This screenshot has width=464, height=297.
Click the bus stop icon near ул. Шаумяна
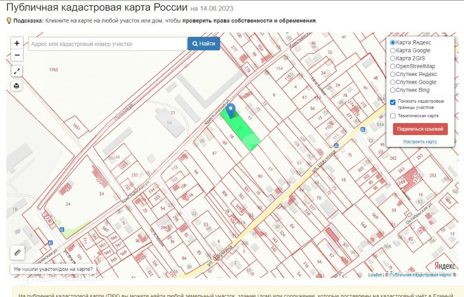click(336, 146)
